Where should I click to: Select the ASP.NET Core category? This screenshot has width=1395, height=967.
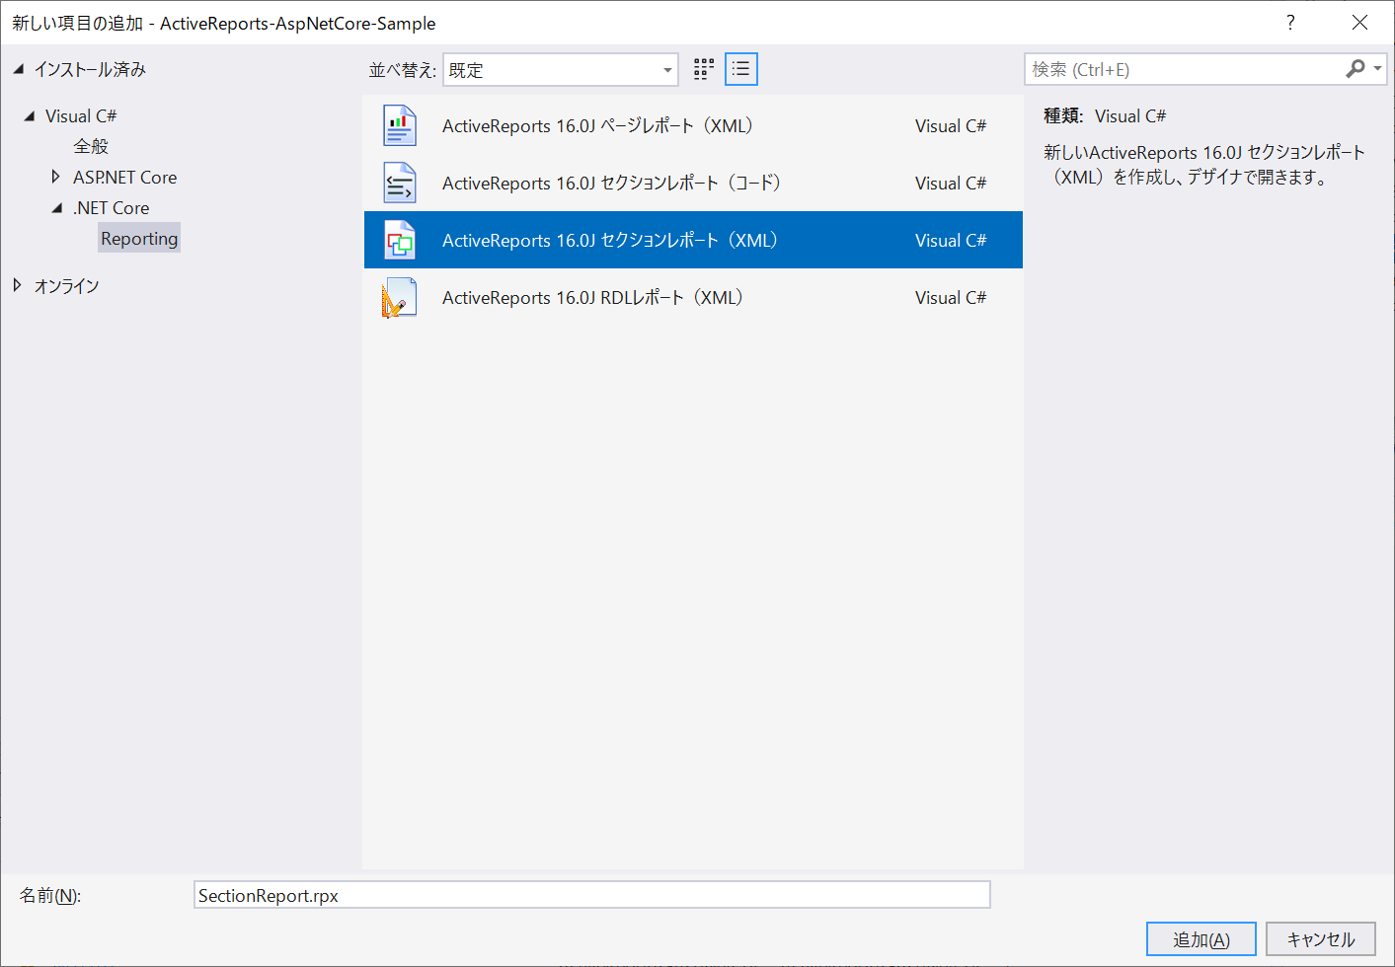click(x=125, y=177)
